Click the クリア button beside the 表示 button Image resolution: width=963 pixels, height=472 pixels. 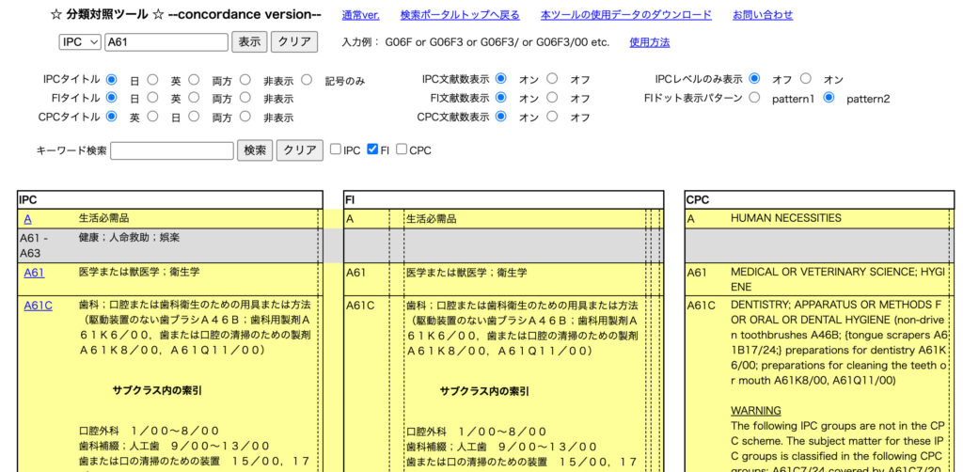tap(293, 42)
